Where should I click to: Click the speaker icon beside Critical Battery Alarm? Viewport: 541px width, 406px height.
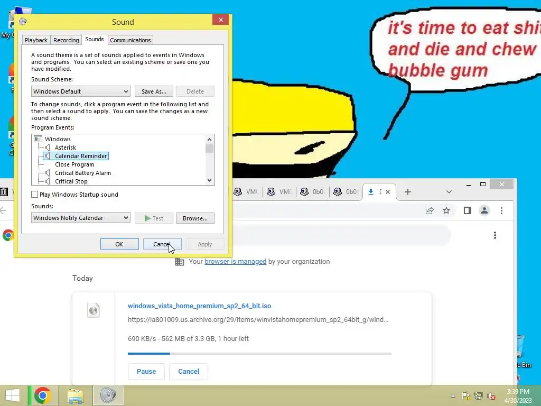48,173
